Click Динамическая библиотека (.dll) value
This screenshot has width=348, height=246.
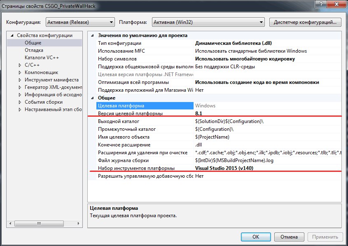point(234,43)
